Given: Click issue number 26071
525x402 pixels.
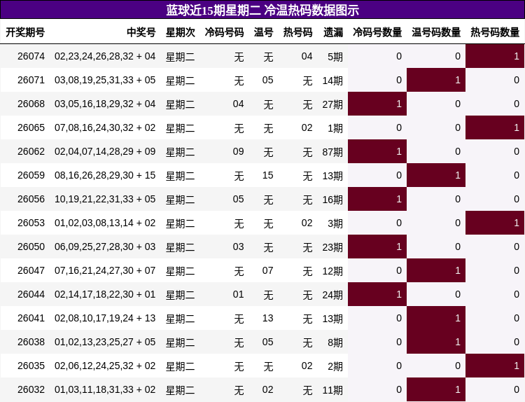Looking at the screenshot, I should coord(31,80).
